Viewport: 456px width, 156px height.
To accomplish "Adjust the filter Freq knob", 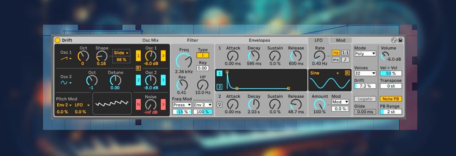I will tap(184, 60).
